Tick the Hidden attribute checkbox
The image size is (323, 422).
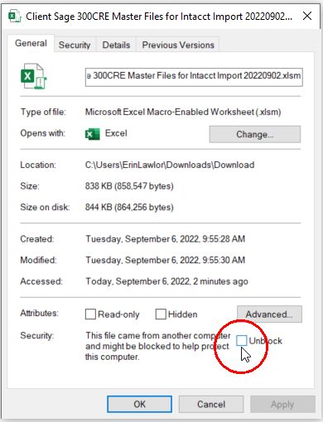[x=161, y=314]
